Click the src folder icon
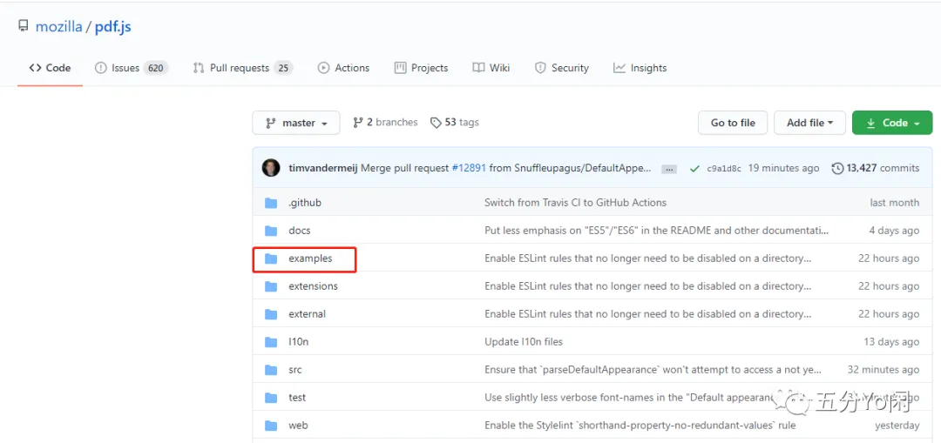Viewport: 941px width, 443px height. pos(271,370)
